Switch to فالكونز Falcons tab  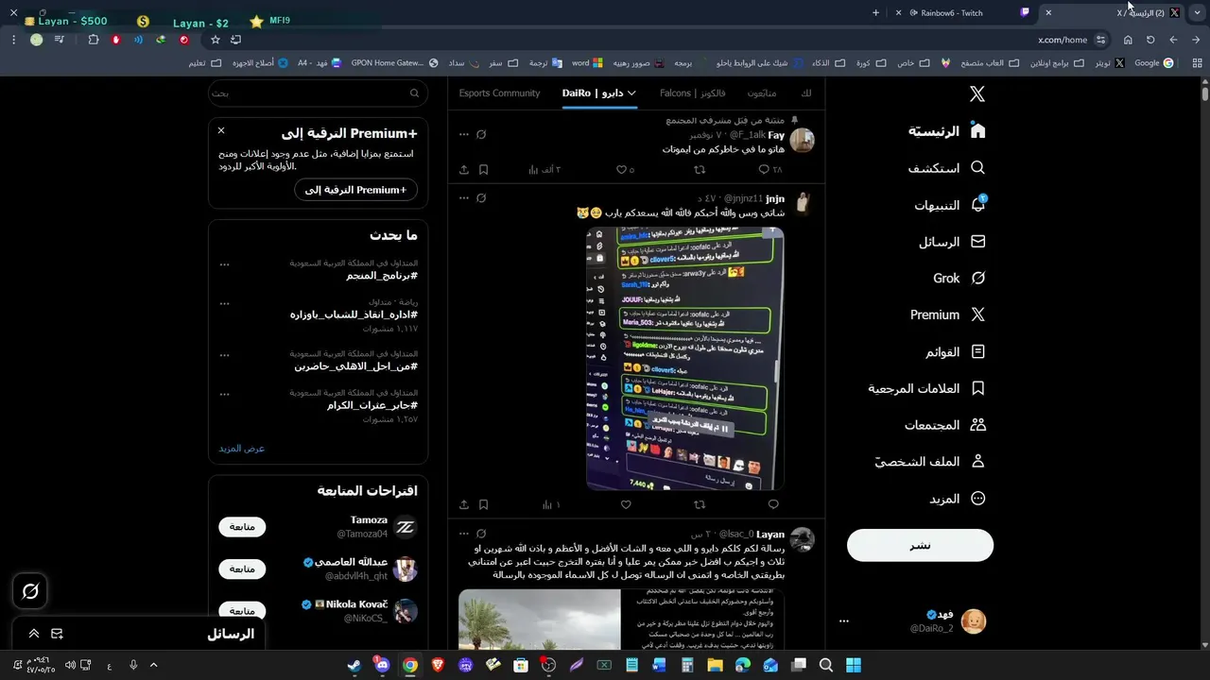point(693,93)
